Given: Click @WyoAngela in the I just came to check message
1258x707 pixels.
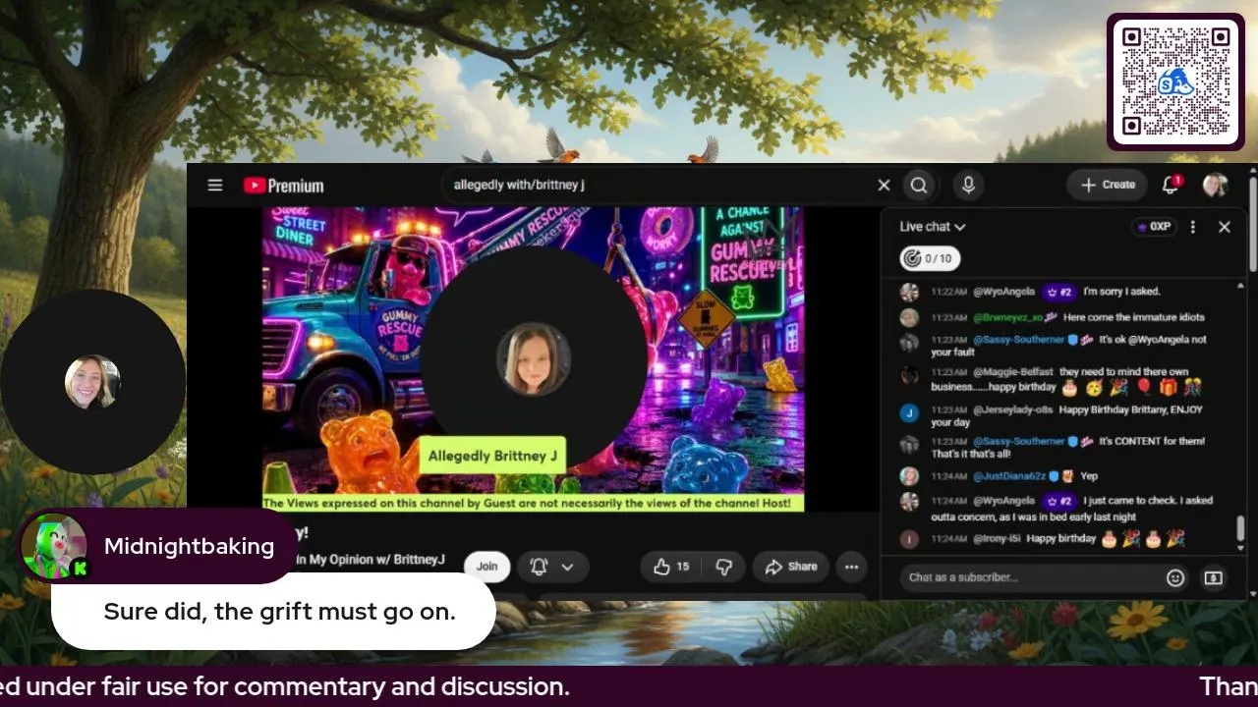Looking at the screenshot, I should click(x=1003, y=501).
